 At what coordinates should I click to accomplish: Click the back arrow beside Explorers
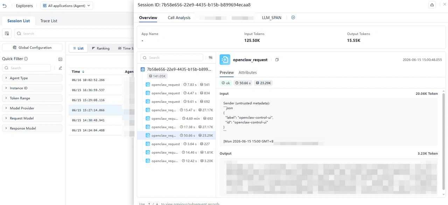[x=5, y=6]
